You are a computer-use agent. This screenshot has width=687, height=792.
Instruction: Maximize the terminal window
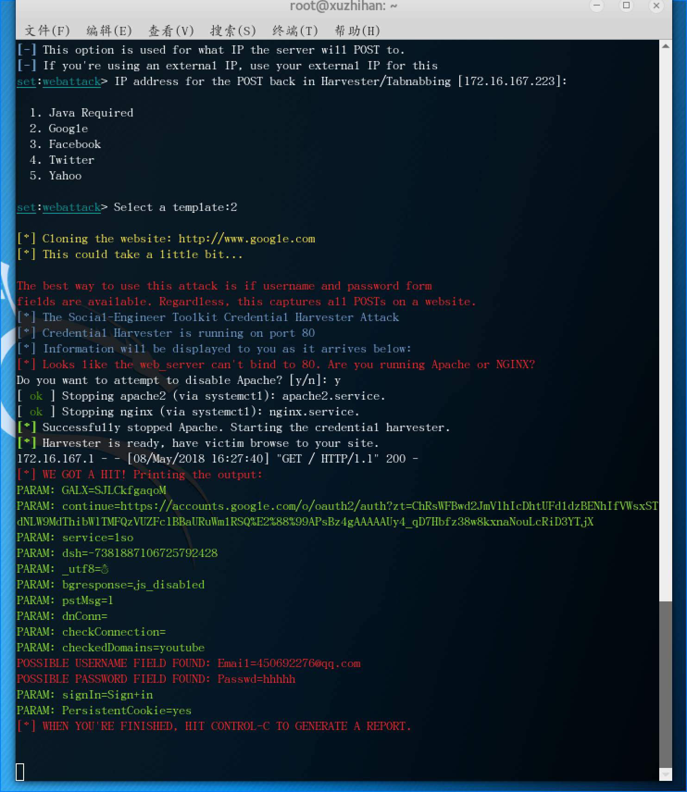pyautogui.click(x=626, y=6)
